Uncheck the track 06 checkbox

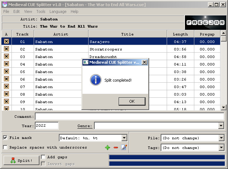pyautogui.click(x=6, y=79)
